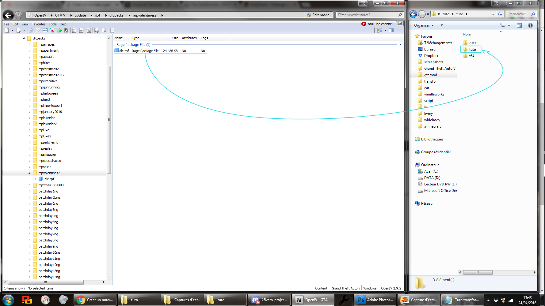The height and width of the screenshot is (306, 545).
Task: Click the dlc.rpf file icon in file list
Action: click(116, 50)
